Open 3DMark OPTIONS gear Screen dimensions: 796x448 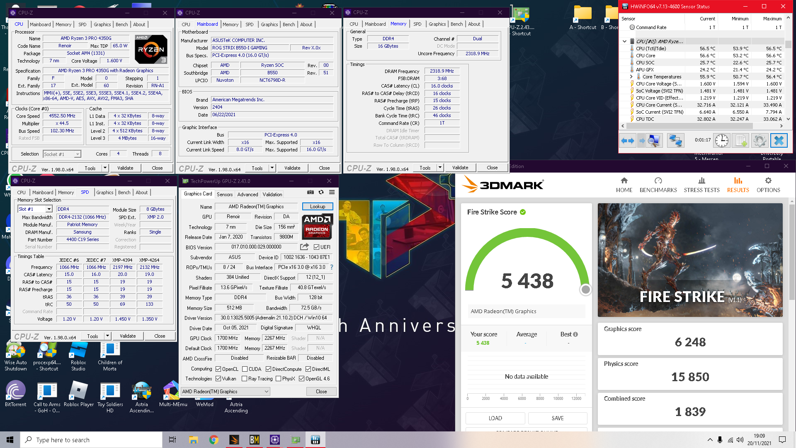point(768,185)
